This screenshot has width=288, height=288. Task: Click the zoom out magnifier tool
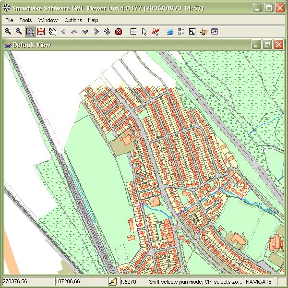pos(19,32)
